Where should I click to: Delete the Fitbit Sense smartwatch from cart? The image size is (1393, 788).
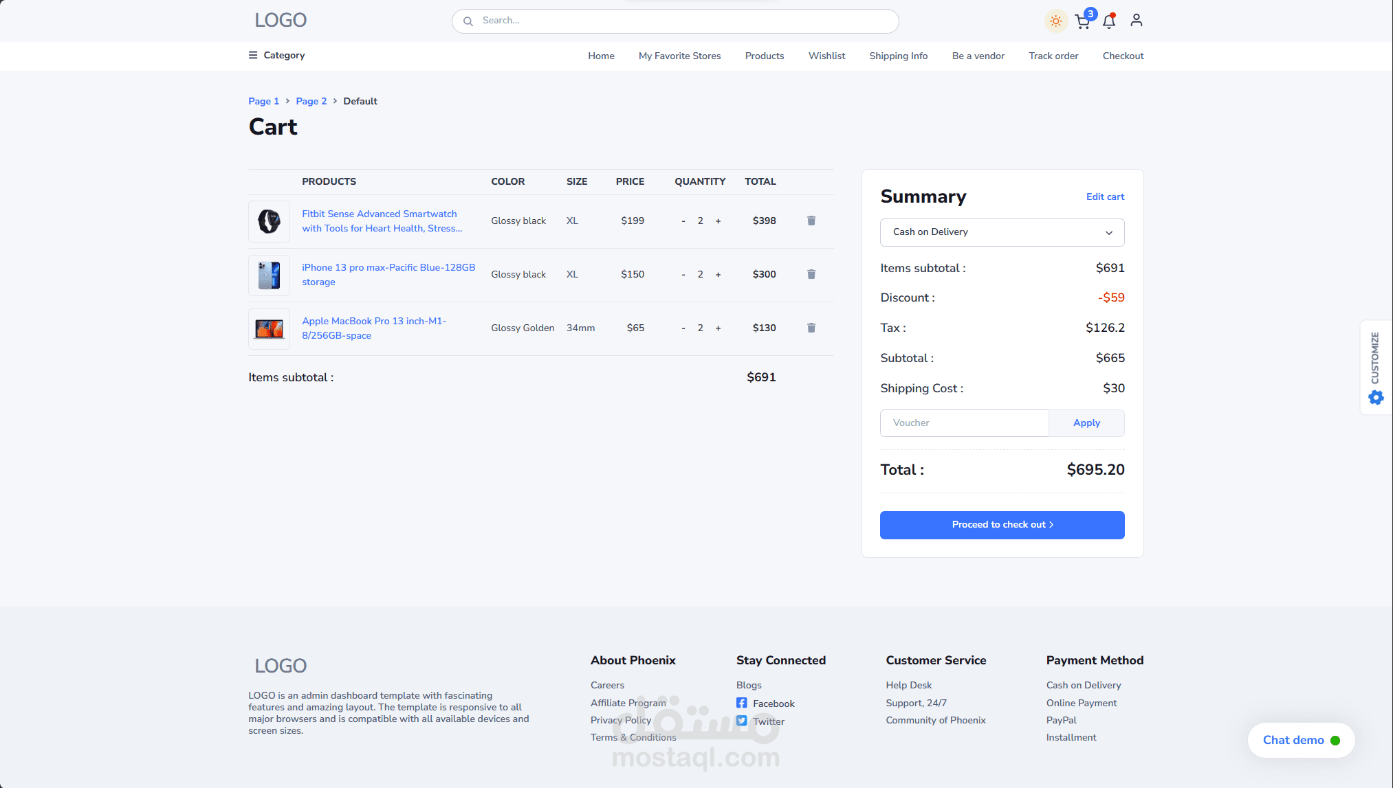811,221
